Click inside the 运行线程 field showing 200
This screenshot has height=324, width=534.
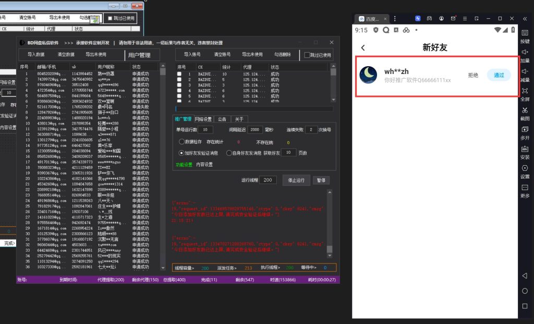268,180
